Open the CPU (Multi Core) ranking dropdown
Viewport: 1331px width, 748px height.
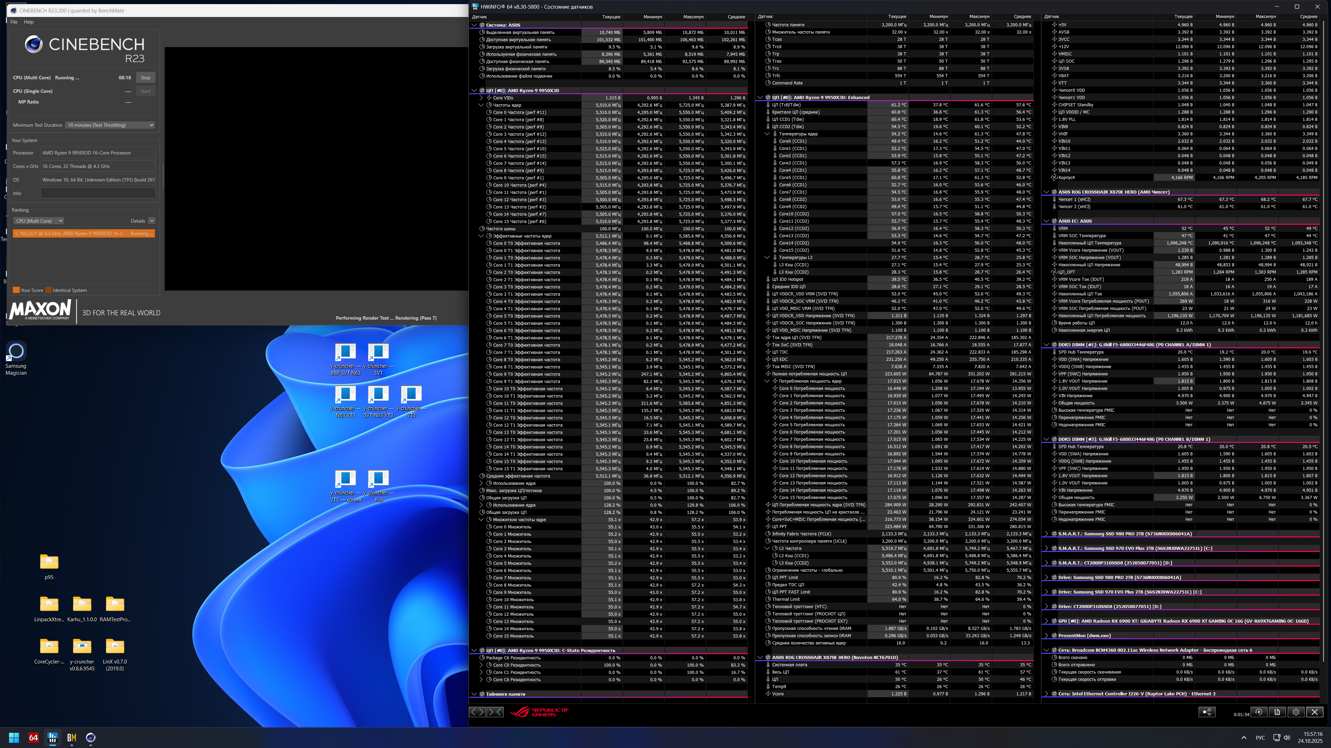39,221
